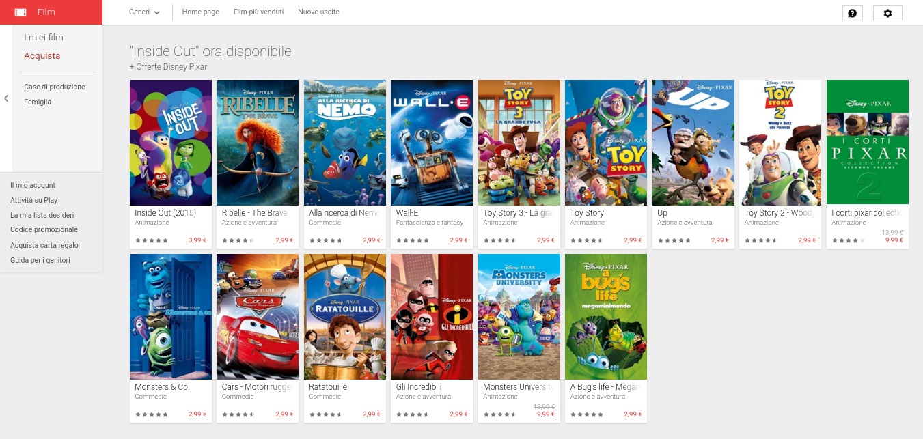This screenshot has width=923, height=439.
Task: Click the Wall-E title text
Action: pos(406,213)
